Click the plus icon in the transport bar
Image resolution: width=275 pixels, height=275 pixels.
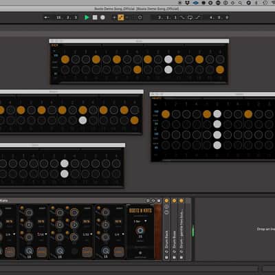(x=114, y=18)
